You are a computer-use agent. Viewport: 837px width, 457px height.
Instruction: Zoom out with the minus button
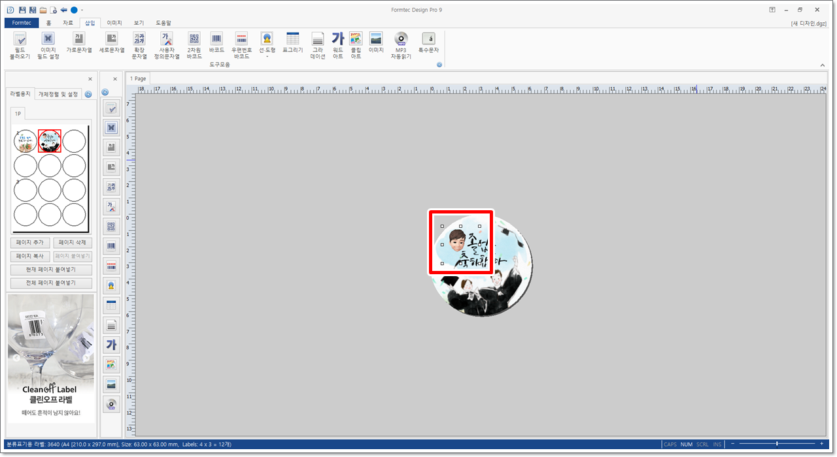click(733, 444)
